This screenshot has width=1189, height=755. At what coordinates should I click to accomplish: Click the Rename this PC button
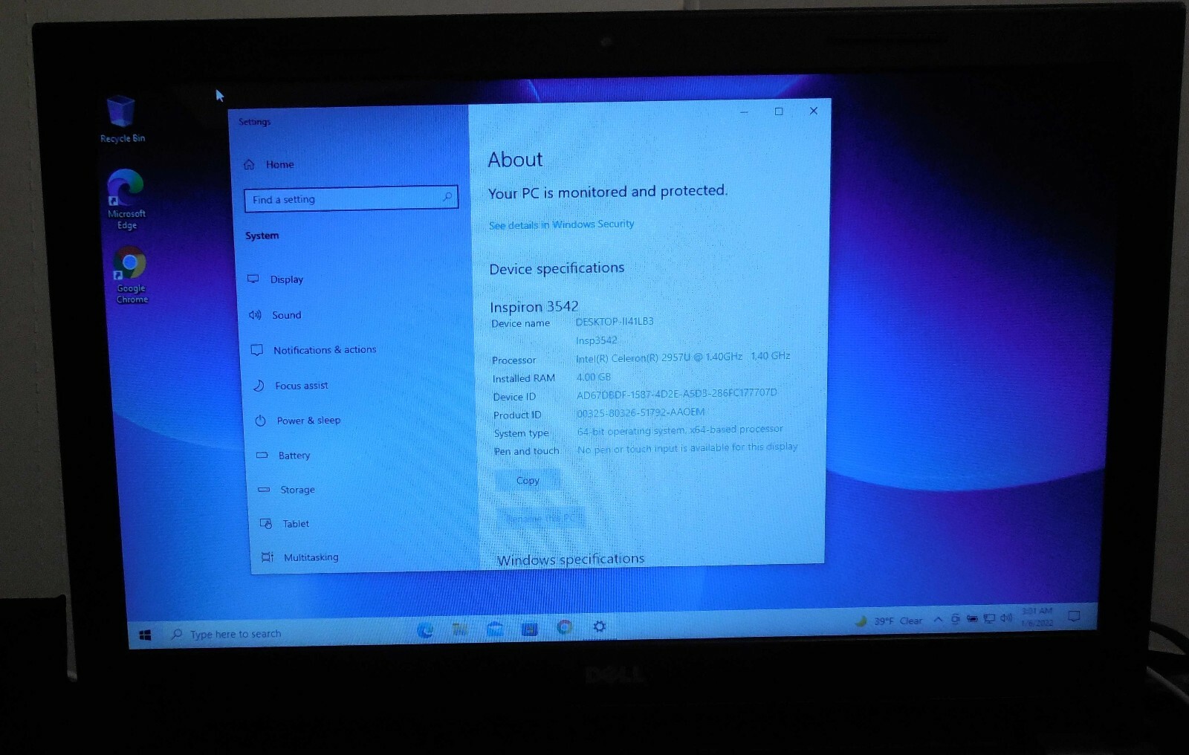[541, 518]
